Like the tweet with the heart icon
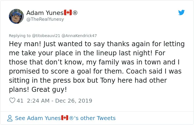This screenshot has height=125, width=194. [12, 100]
